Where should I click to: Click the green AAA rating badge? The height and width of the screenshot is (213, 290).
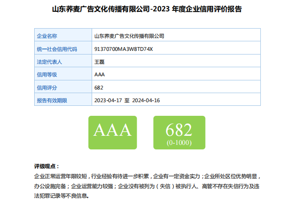coord(113,133)
